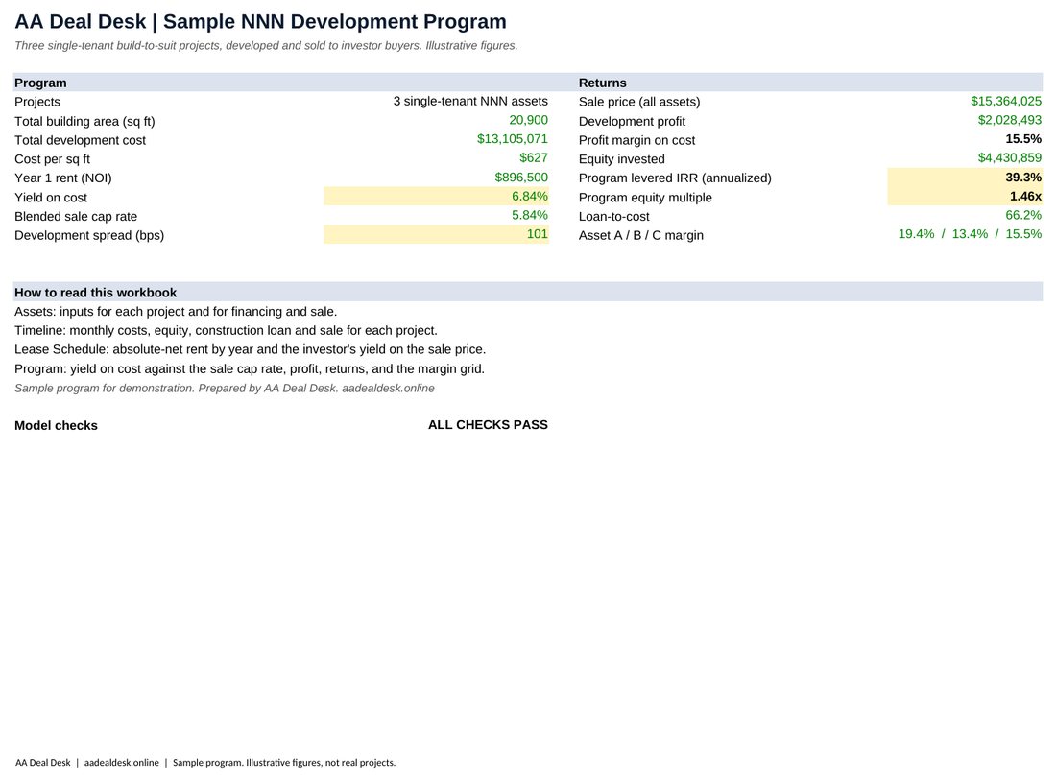Image resolution: width=1056 pixels, height=781 pixels.
Task: Click the 19.4% Asset A margin
Action: click(916, 233)
